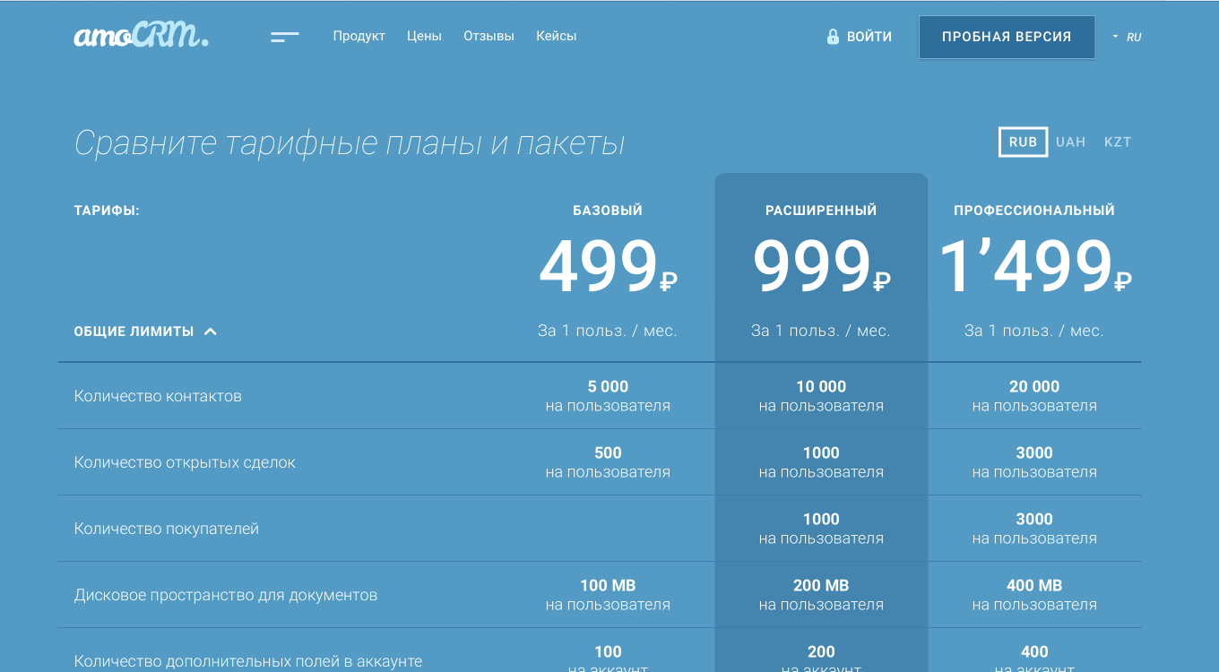
Task: Select the UAH currency option
Action: [1070, 142]
